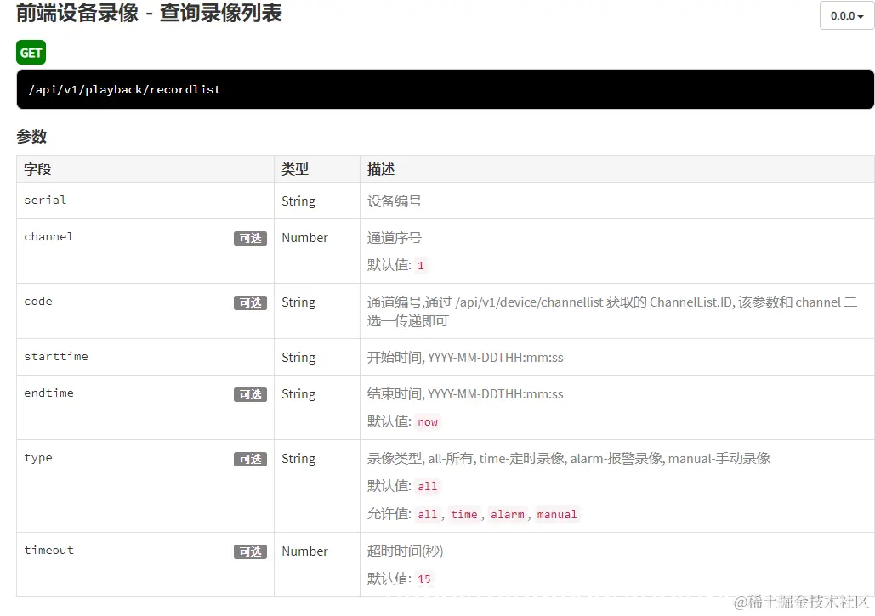Click the endtime default value now
The height and width of the screenshot is (616, 875).
(x=428, y=422)
